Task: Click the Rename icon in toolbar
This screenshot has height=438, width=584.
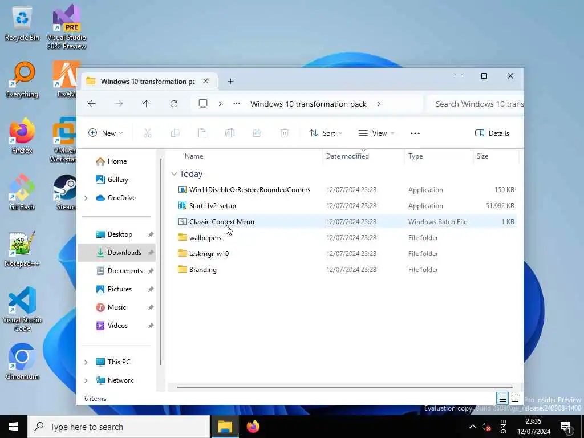Action: click(x=230, y=133)
